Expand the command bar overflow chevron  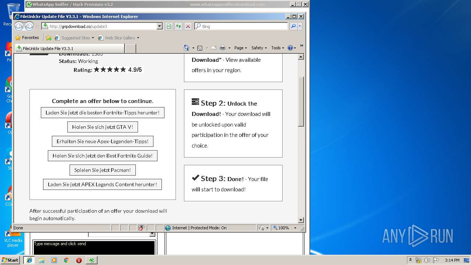coord(301,46)
